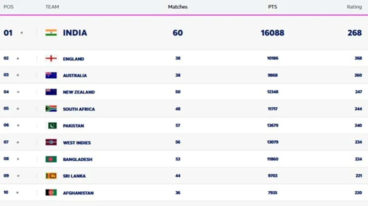Select the South Africa flag icon
Screen dimensions: 368x206
pos(51,109)
